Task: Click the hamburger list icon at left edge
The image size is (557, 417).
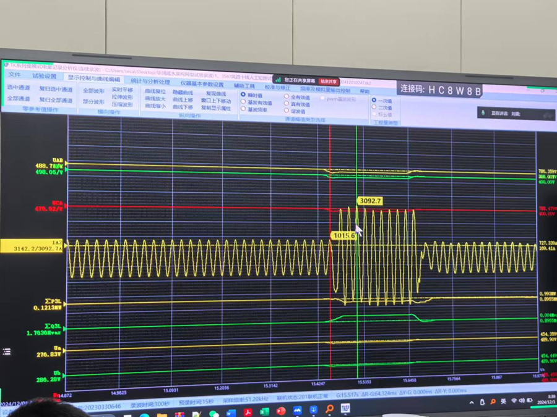Action: (x=7, y=352)
